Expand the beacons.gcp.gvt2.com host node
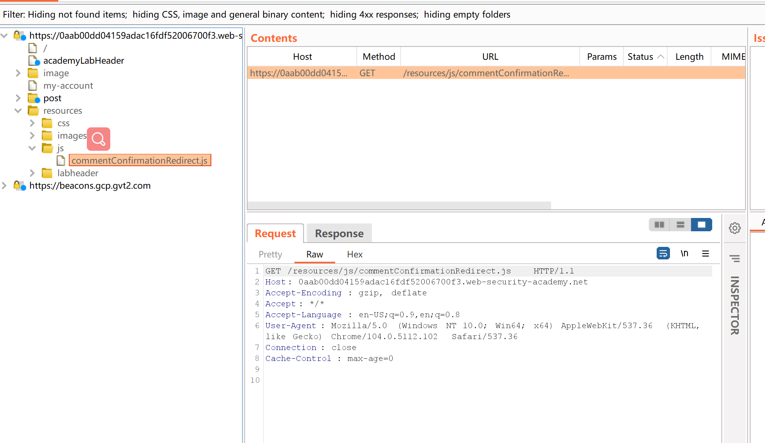The image size is (765, 443). tap(4, 186)
